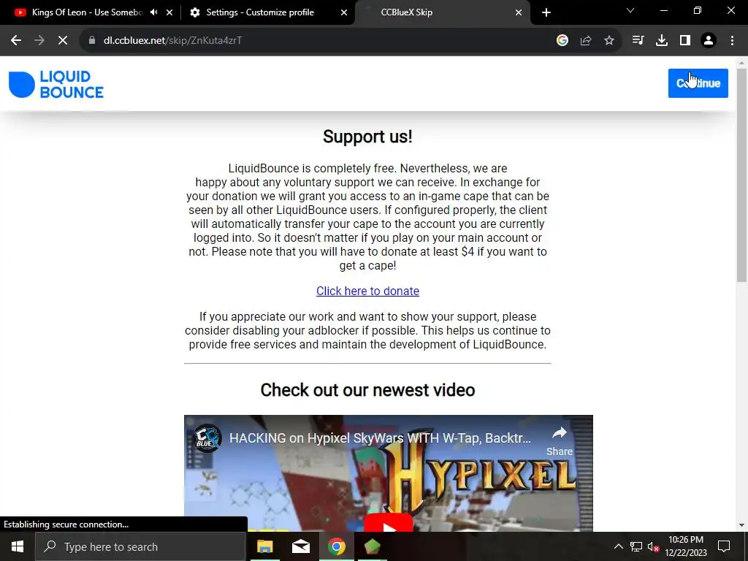
Task: Open Chrome downloads icon
Action: [662, 41]
